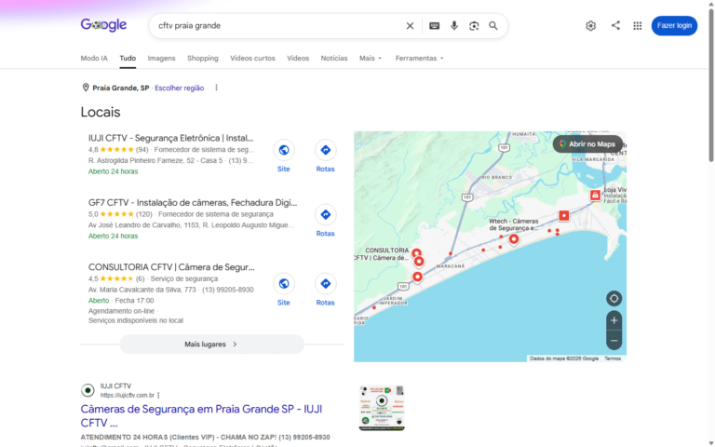715x447 pixels.
Task: Submit search with magnifier icon
Action: click(x=493, y=26)
